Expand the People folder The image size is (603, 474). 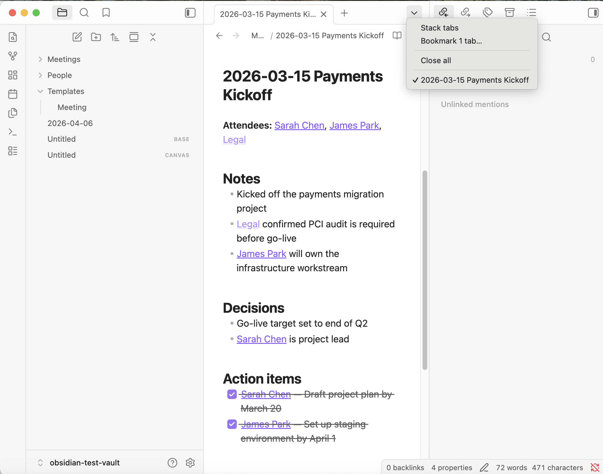tap(40, 75)
